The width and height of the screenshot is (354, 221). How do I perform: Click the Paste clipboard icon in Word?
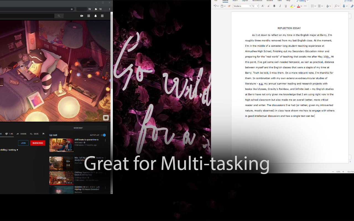pos(222,6)
